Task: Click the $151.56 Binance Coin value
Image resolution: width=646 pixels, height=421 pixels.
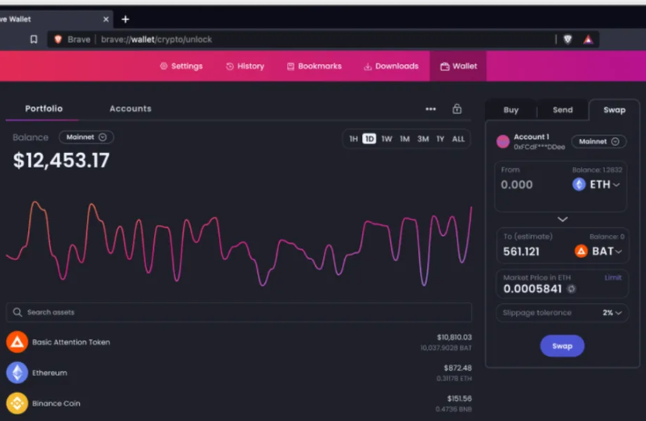Action: [x=459, y=399]
